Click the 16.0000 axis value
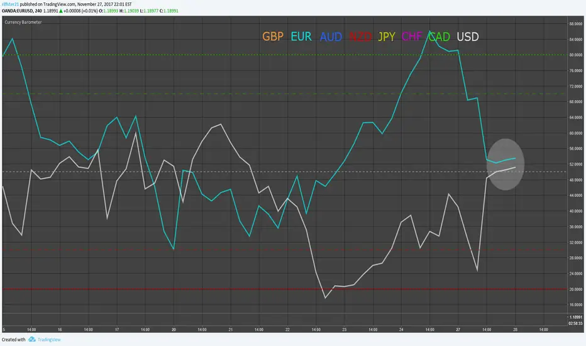 (x=575, y=305)
